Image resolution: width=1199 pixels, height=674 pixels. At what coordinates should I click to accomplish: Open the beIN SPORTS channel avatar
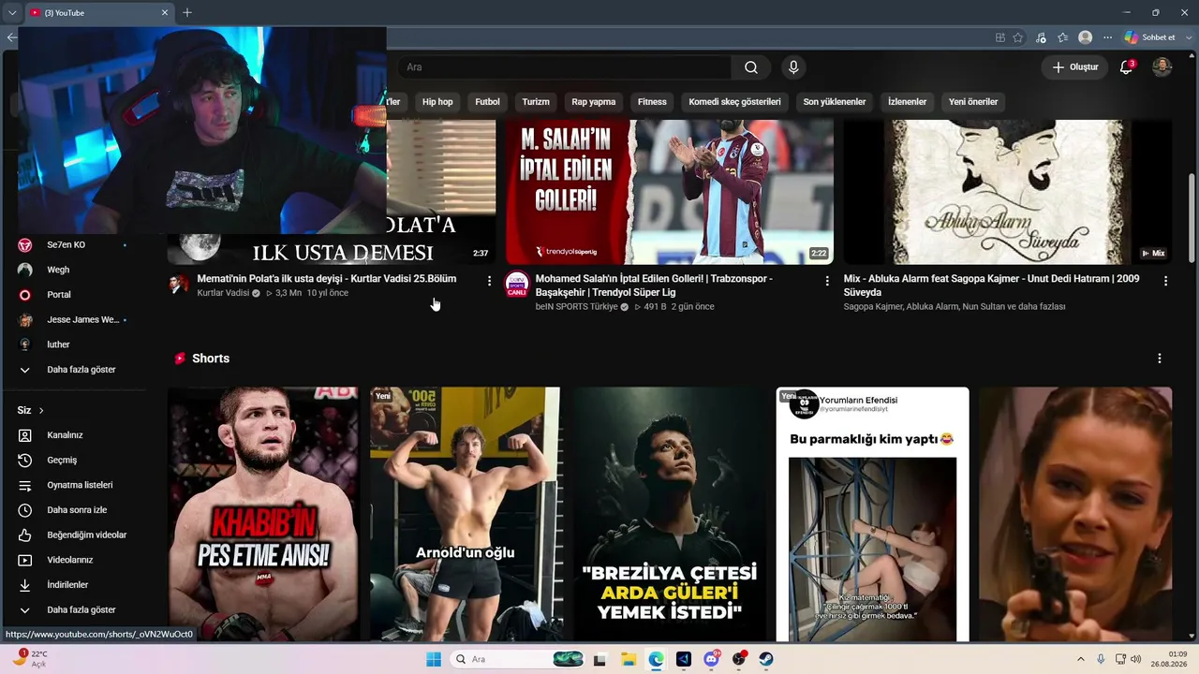[x=517, y=285]
